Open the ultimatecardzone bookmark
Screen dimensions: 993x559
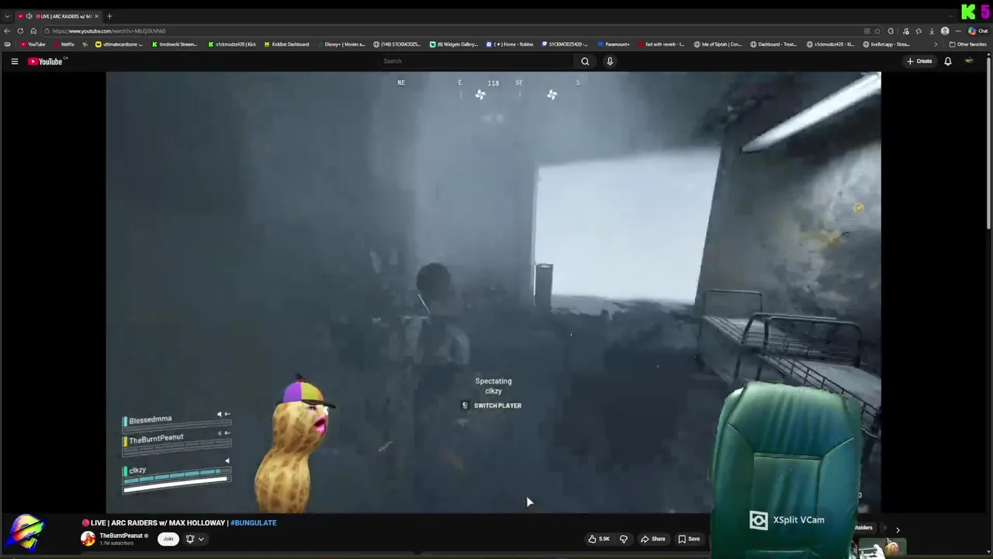pyautogui.click(x=119, y=44)
